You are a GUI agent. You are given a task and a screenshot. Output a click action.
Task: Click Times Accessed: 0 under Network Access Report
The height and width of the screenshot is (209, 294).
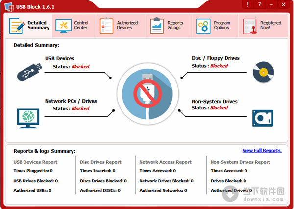[157, 171]
